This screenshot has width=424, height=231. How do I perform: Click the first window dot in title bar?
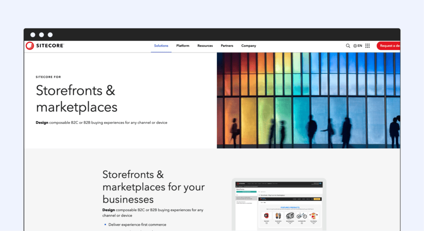coord(32,35)
